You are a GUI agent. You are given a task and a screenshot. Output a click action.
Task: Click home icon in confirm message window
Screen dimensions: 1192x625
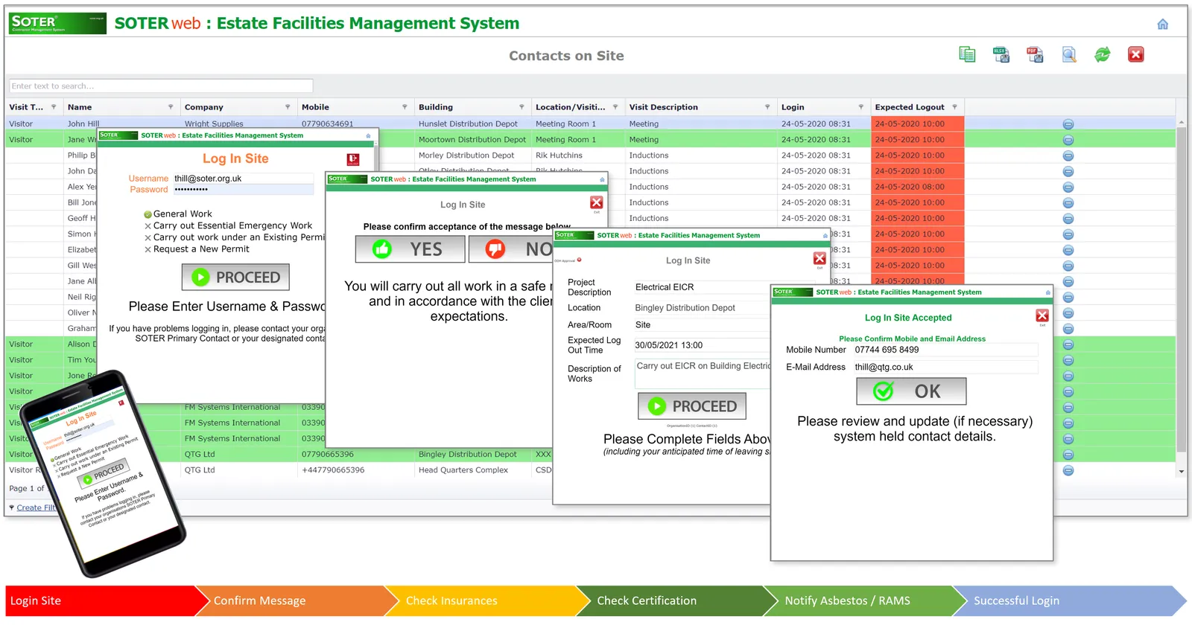point(602,179)
